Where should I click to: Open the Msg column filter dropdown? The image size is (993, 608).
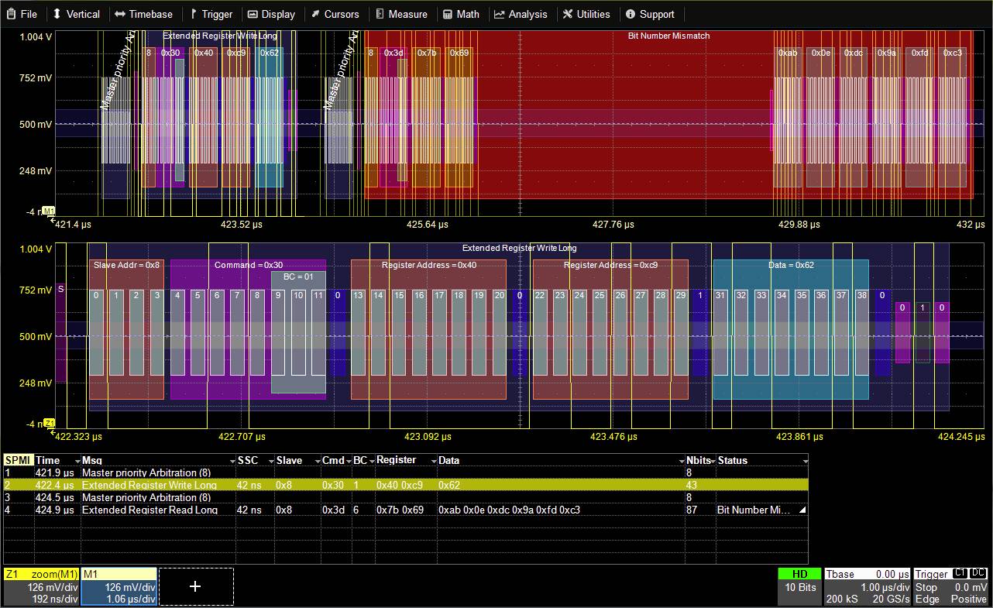(234, 460)
